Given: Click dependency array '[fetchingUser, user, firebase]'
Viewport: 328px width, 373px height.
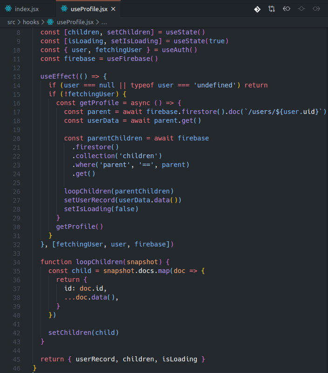Looking at the screenshot, I should [111, 245].
